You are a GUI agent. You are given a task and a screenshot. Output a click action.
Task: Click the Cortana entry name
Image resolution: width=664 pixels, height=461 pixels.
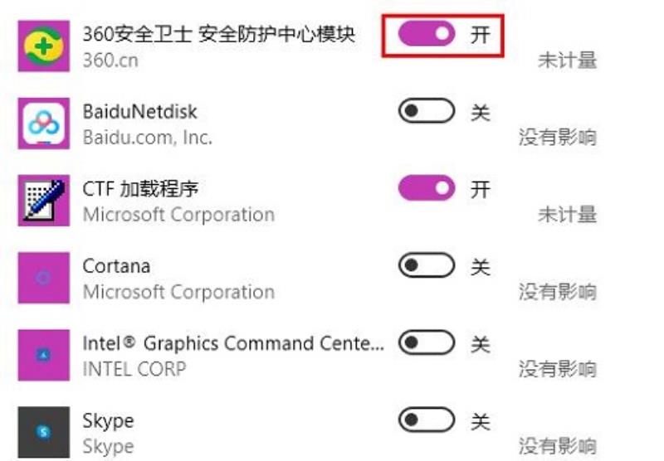[x=116, y=266]
